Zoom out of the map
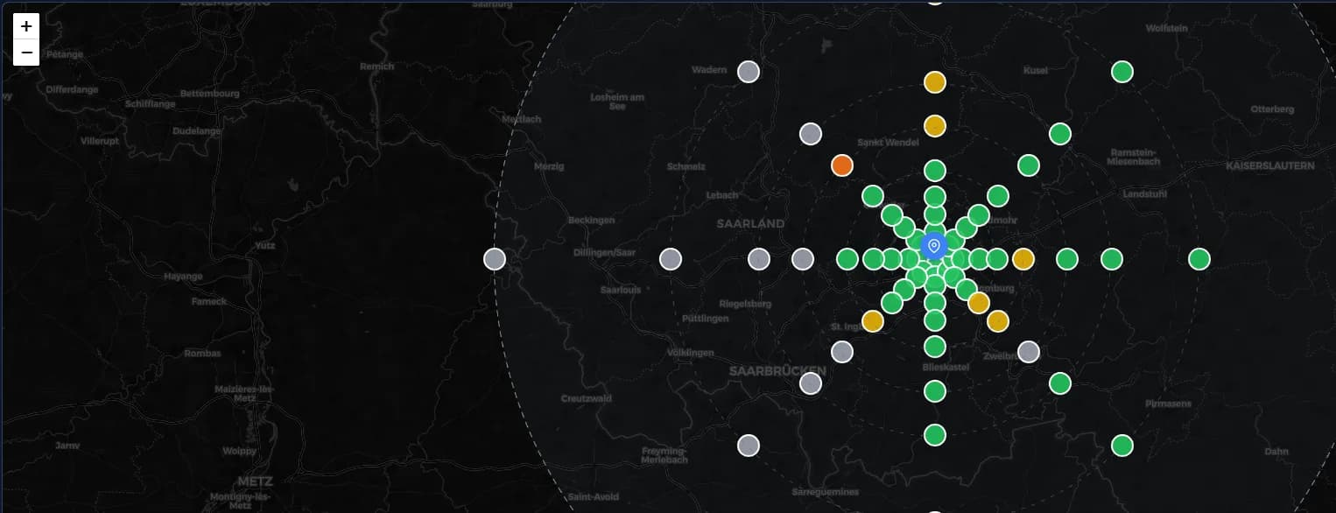The image size is (1336, 513). point(26,53)
